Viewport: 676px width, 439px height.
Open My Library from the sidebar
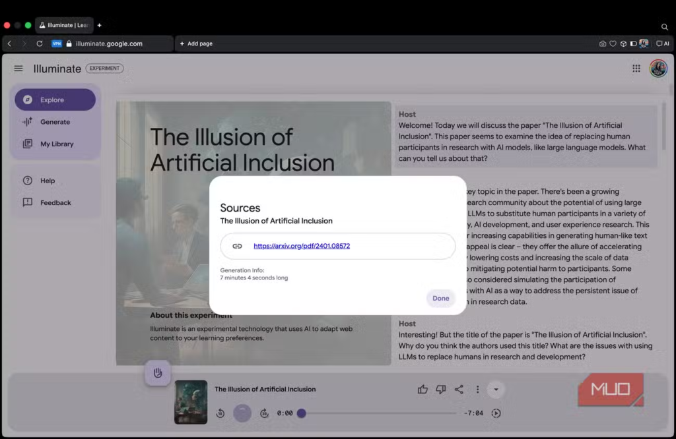coord(55,144)
